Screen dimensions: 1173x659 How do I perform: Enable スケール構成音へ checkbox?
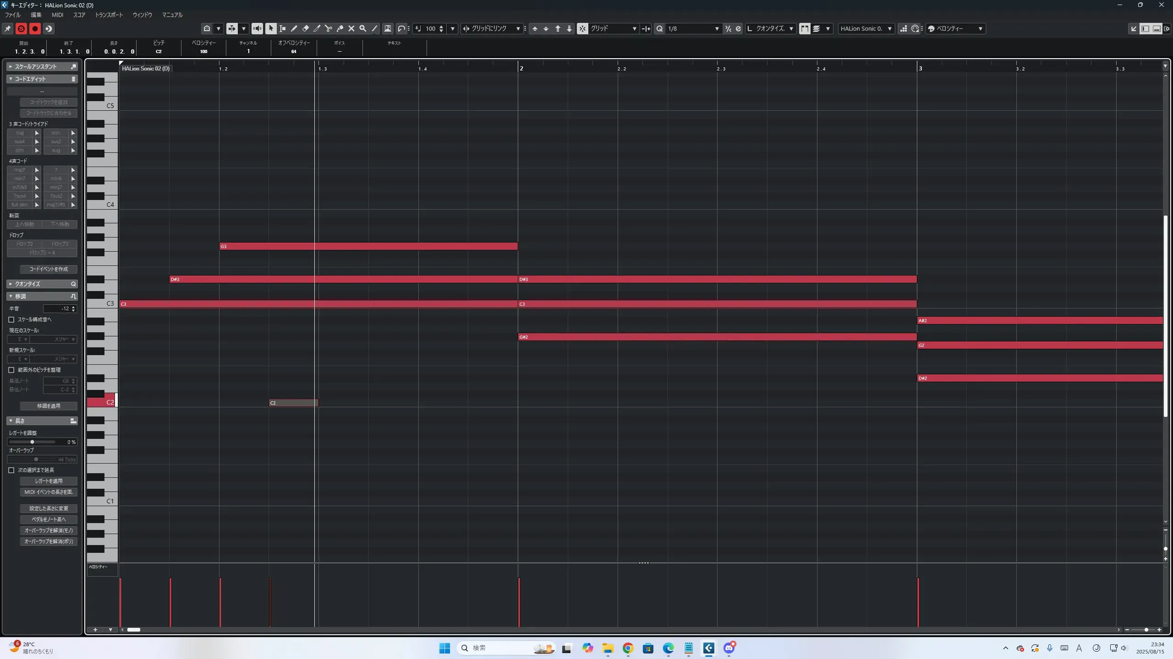(11, 319)
